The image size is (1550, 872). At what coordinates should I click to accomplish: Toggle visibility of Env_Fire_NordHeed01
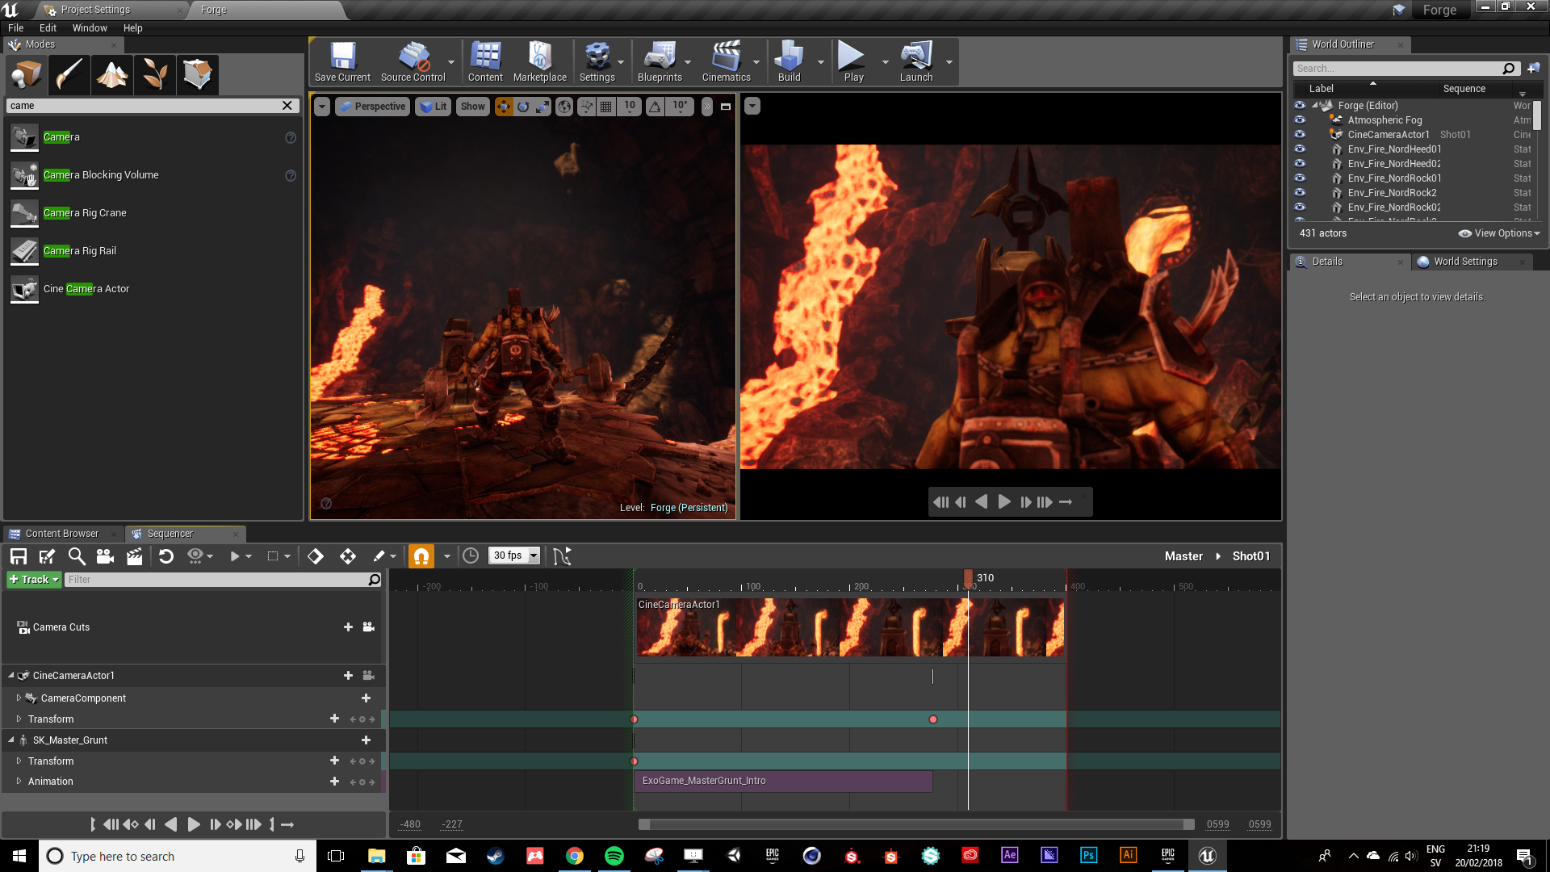tap(1300, 149)
